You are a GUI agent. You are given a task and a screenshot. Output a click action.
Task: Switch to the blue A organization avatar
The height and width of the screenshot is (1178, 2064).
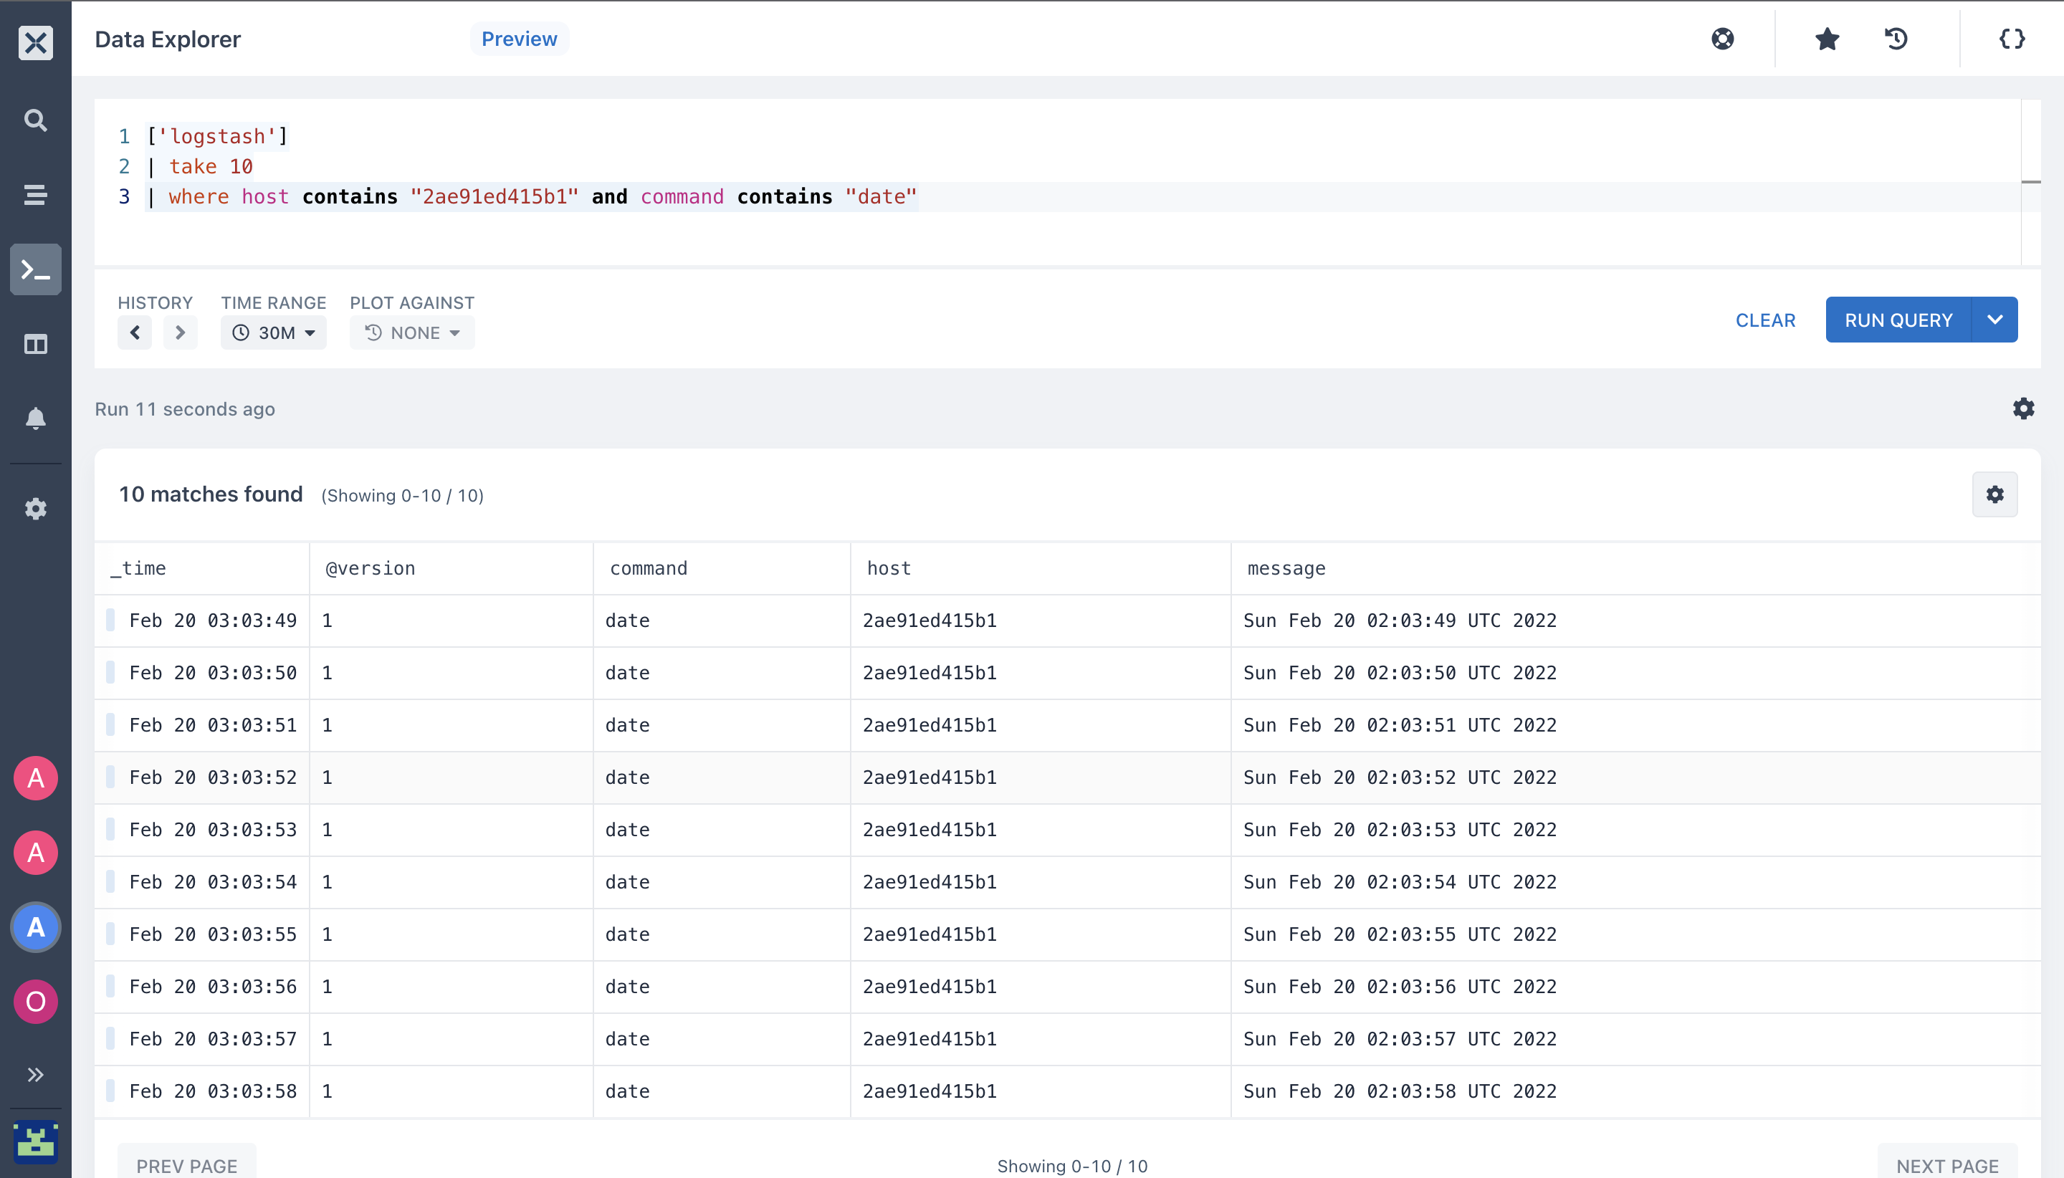point(36,927)
